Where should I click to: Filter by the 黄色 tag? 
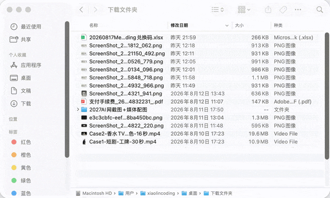(21, 168)
